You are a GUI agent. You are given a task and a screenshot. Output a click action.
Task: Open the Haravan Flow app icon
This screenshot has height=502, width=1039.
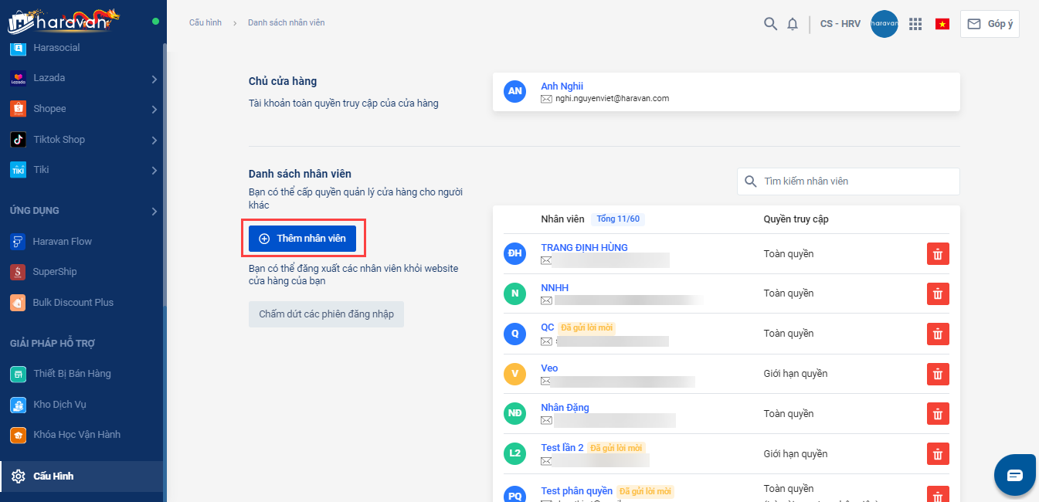tap(18, 242)
